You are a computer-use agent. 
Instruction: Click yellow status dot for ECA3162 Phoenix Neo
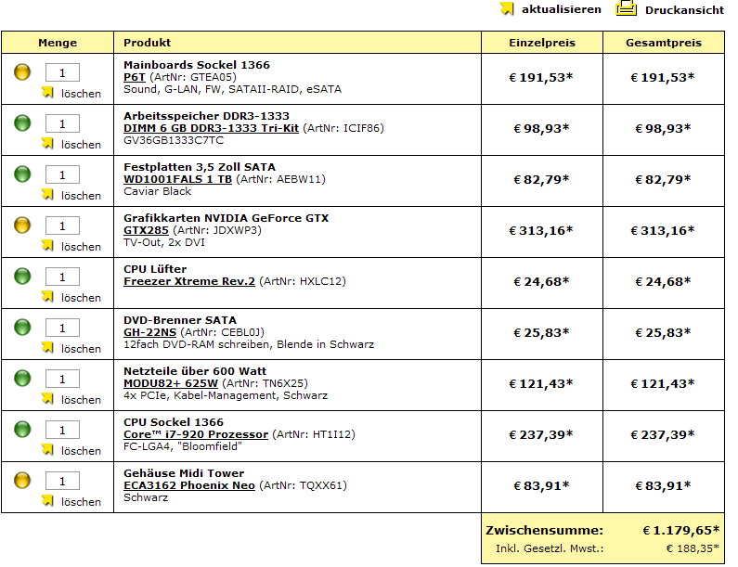tap(22, 481)
